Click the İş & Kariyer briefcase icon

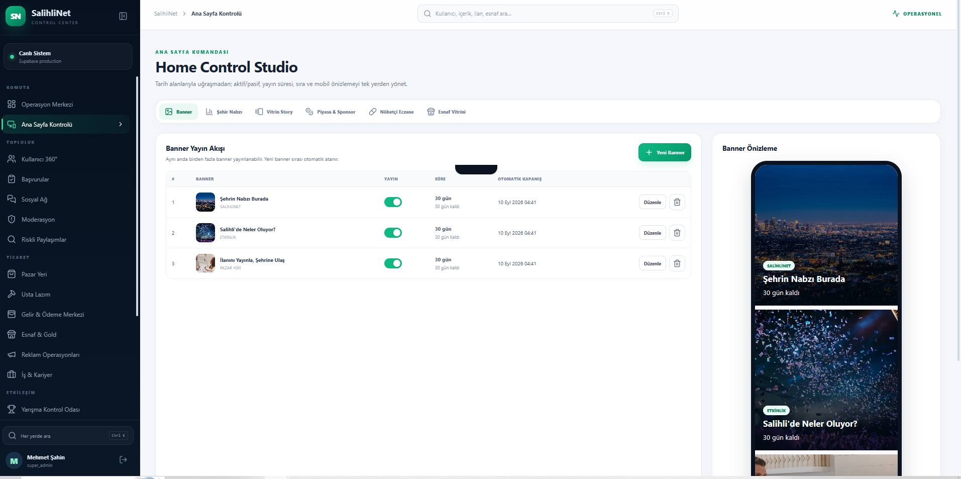pos(12,374)
